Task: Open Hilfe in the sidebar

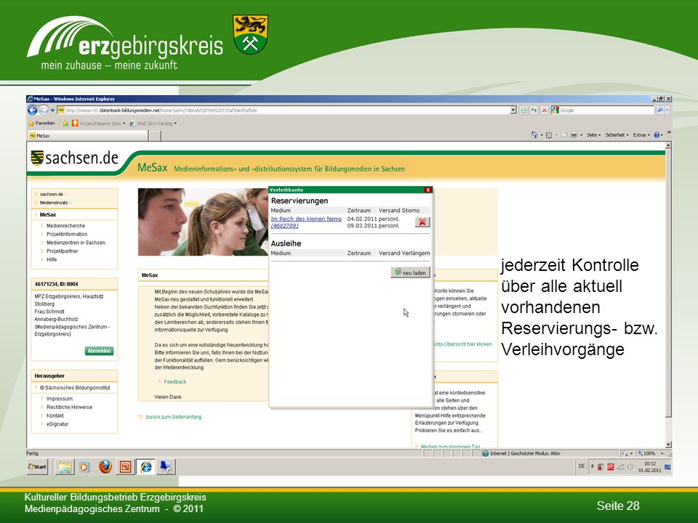Action: pyautogui.click(x=52, y=260)
